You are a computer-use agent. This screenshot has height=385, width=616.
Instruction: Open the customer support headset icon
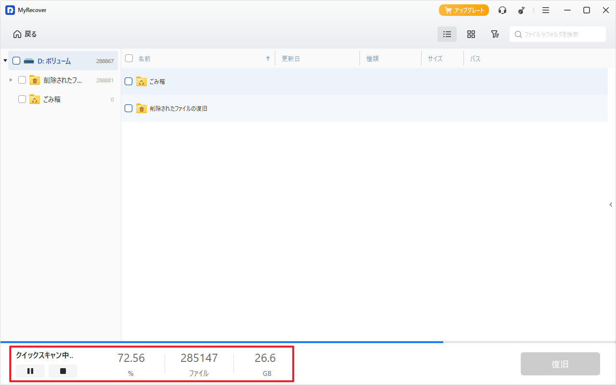click(502, 10)
